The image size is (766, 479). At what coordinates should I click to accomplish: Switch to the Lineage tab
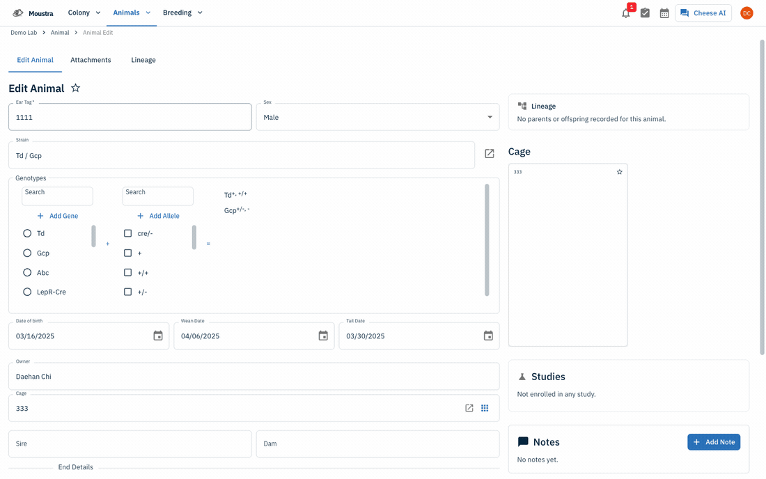(143, 60)
